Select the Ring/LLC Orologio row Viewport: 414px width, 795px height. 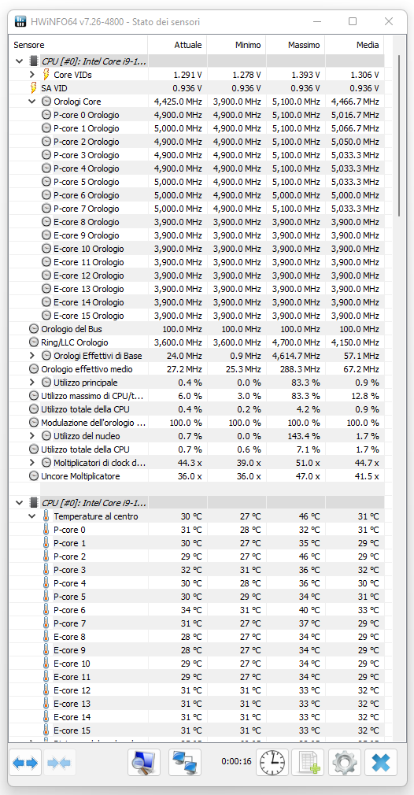click(197, 342)
